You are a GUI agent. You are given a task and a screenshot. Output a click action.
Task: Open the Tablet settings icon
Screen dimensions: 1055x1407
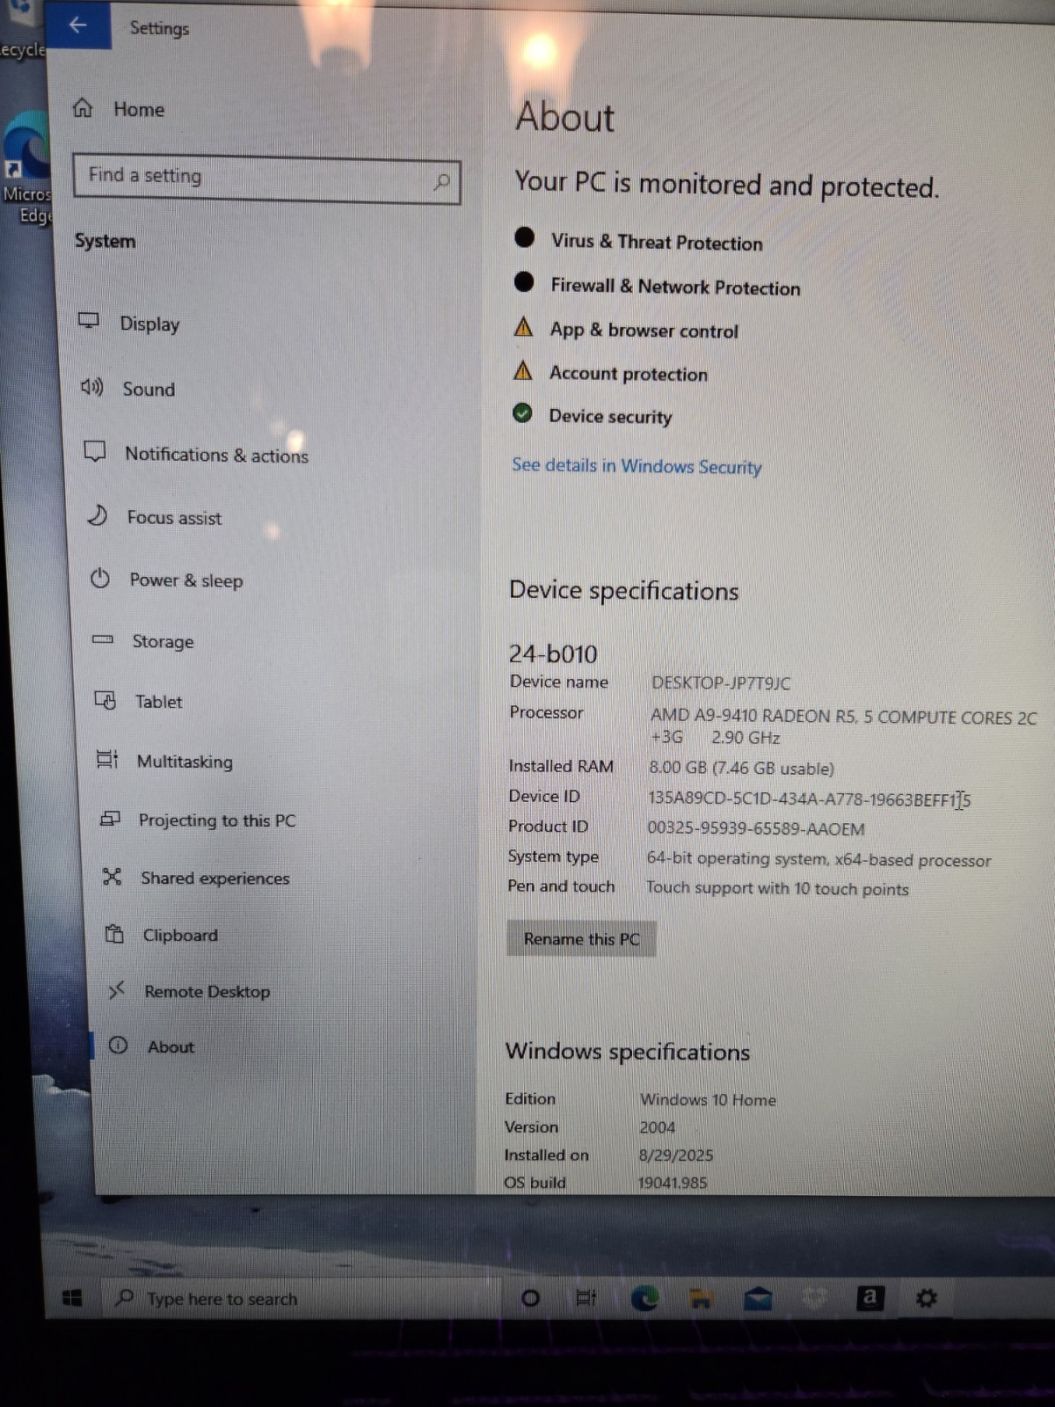pos(105,700)
